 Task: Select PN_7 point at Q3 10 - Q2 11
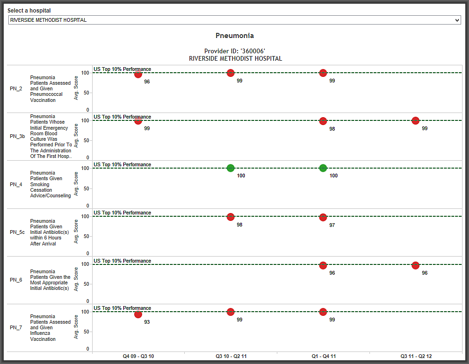[230, 312]
